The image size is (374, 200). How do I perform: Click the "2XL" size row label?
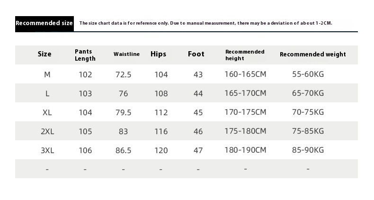[47, 131]
